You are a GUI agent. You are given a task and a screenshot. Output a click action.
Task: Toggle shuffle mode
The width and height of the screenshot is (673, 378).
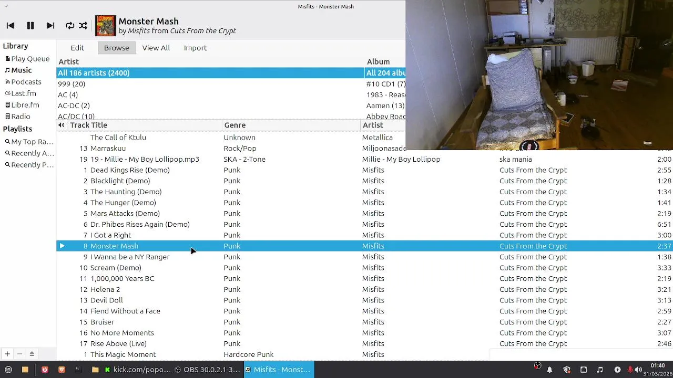point(83,26)
